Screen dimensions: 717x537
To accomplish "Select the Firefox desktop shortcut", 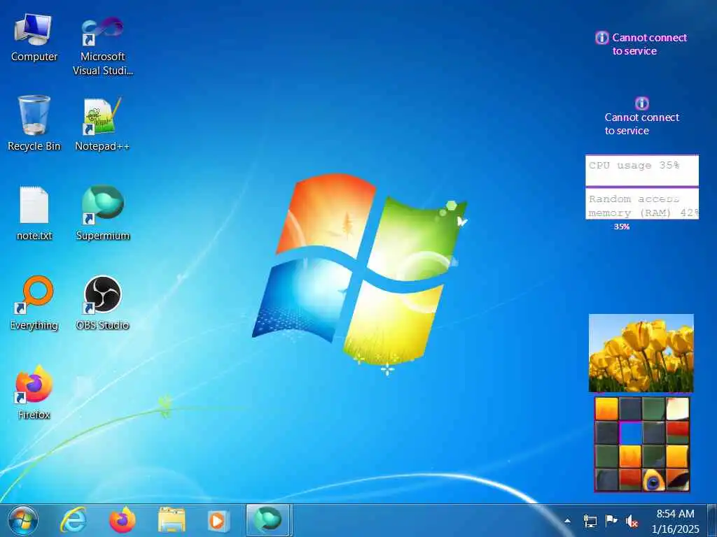I will point(34,393).
